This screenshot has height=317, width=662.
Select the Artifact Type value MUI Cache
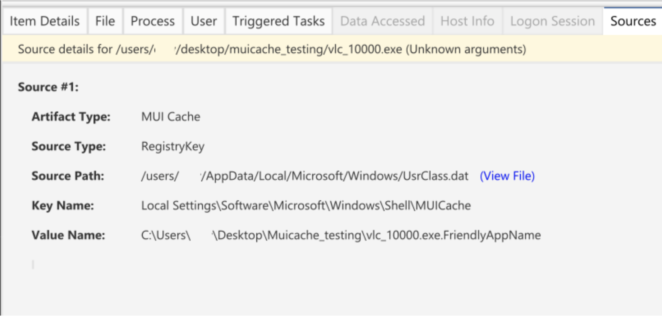coord(171,117)
